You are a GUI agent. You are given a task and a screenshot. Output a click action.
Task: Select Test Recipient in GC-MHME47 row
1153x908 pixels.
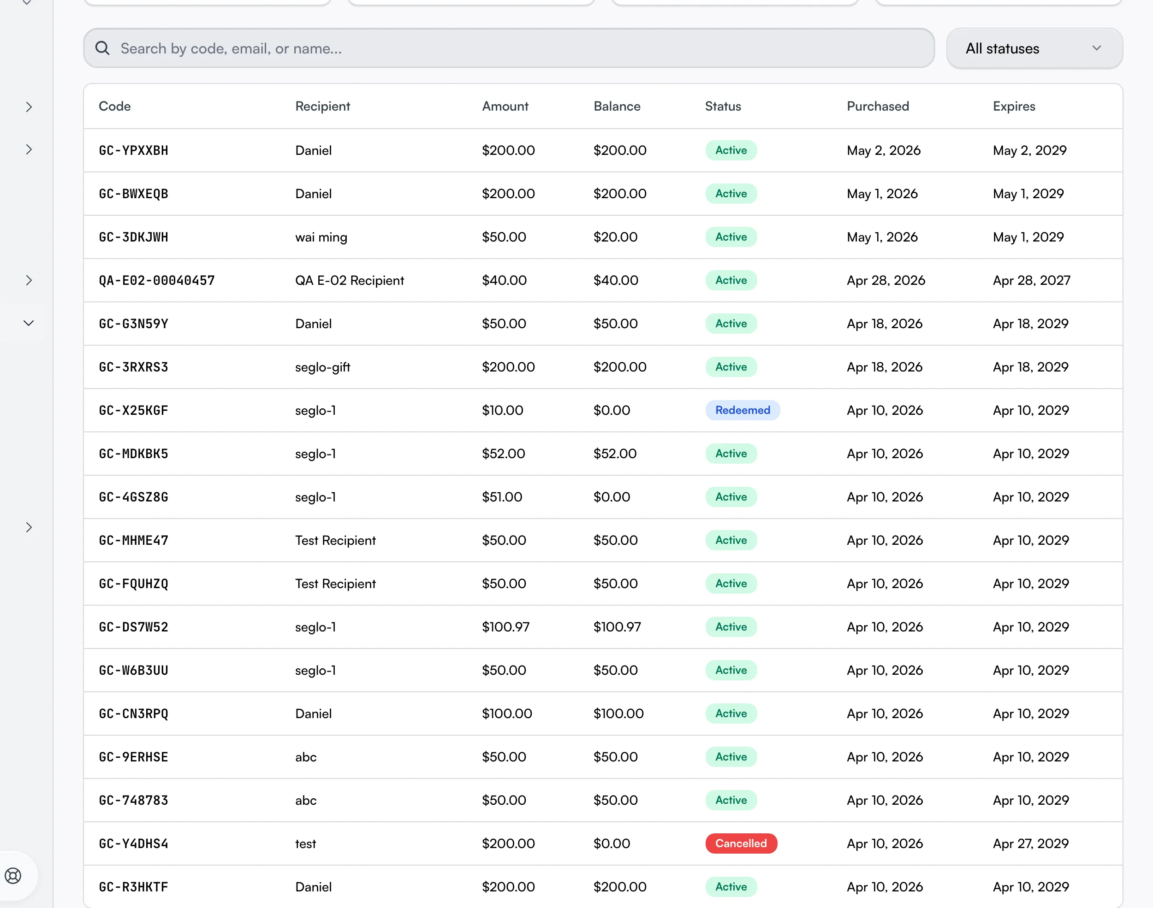(335, 540)
